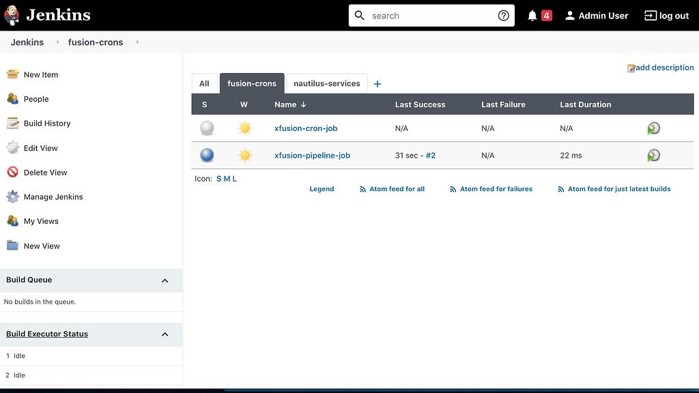699x393 pixels.
Task: Switch to the All view tab
Action: click(204, 83)
